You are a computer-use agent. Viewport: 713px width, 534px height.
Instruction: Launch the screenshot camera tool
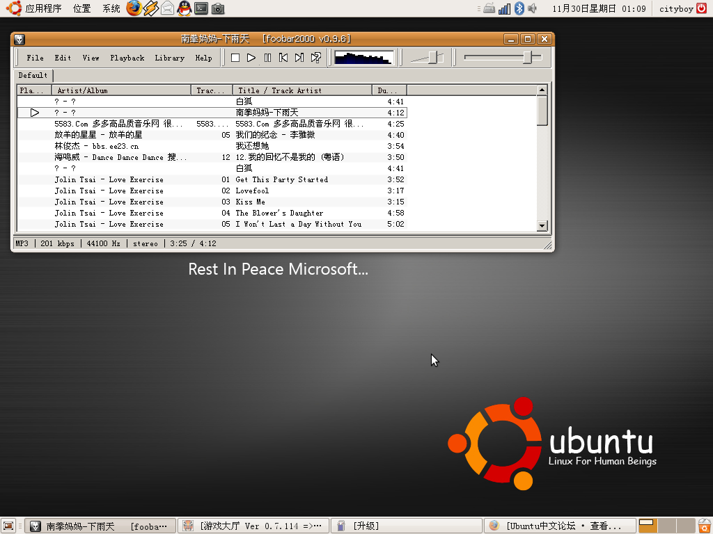click(x=218, y=8)
